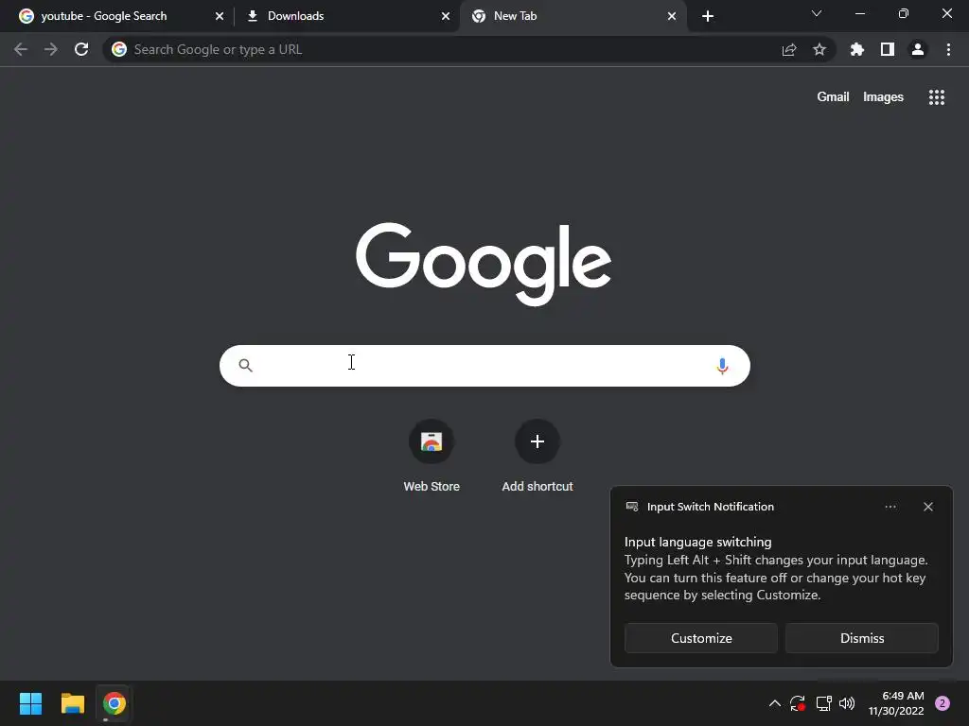Share this page via the share icon
969x726 pixels.
[x=789, y=50]
